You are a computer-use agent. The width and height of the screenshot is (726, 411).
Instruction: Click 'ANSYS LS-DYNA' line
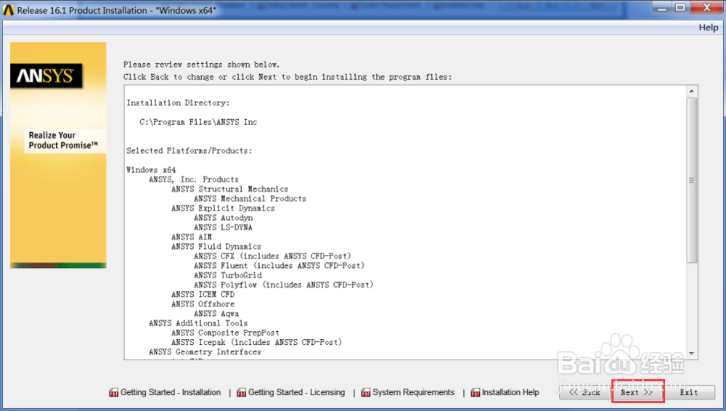coord(223,227)
